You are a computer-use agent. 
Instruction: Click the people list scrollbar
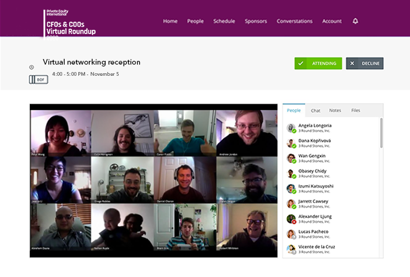381,133
